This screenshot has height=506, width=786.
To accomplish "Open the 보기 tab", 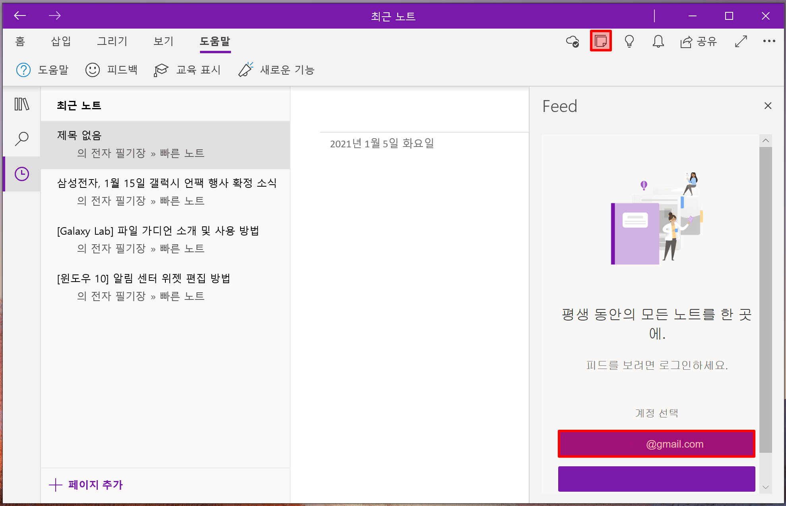I will click(163, 41).
